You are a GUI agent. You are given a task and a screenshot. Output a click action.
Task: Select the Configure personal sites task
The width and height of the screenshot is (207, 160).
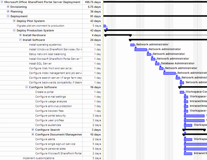point(50,149)
